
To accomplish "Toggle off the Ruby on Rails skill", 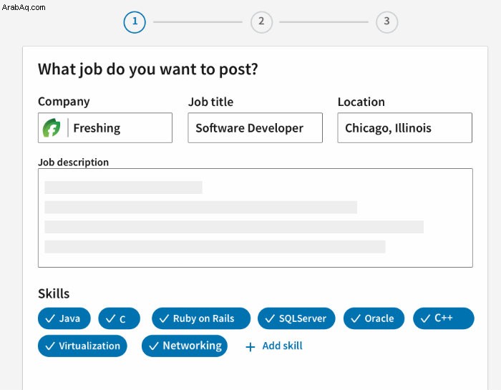I will click(201, 318).
